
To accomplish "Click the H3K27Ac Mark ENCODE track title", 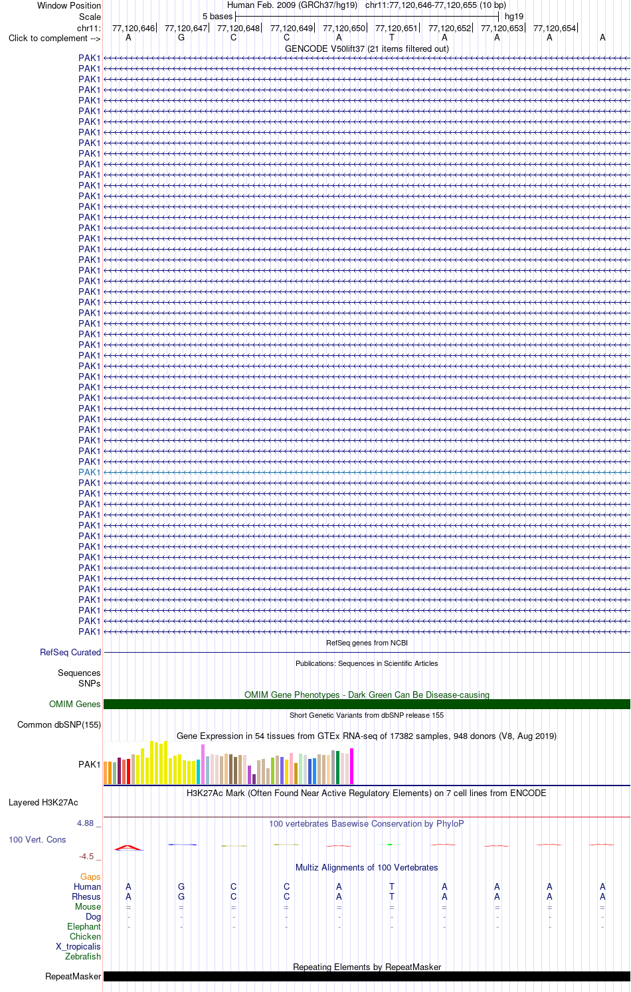I will 367,793.
